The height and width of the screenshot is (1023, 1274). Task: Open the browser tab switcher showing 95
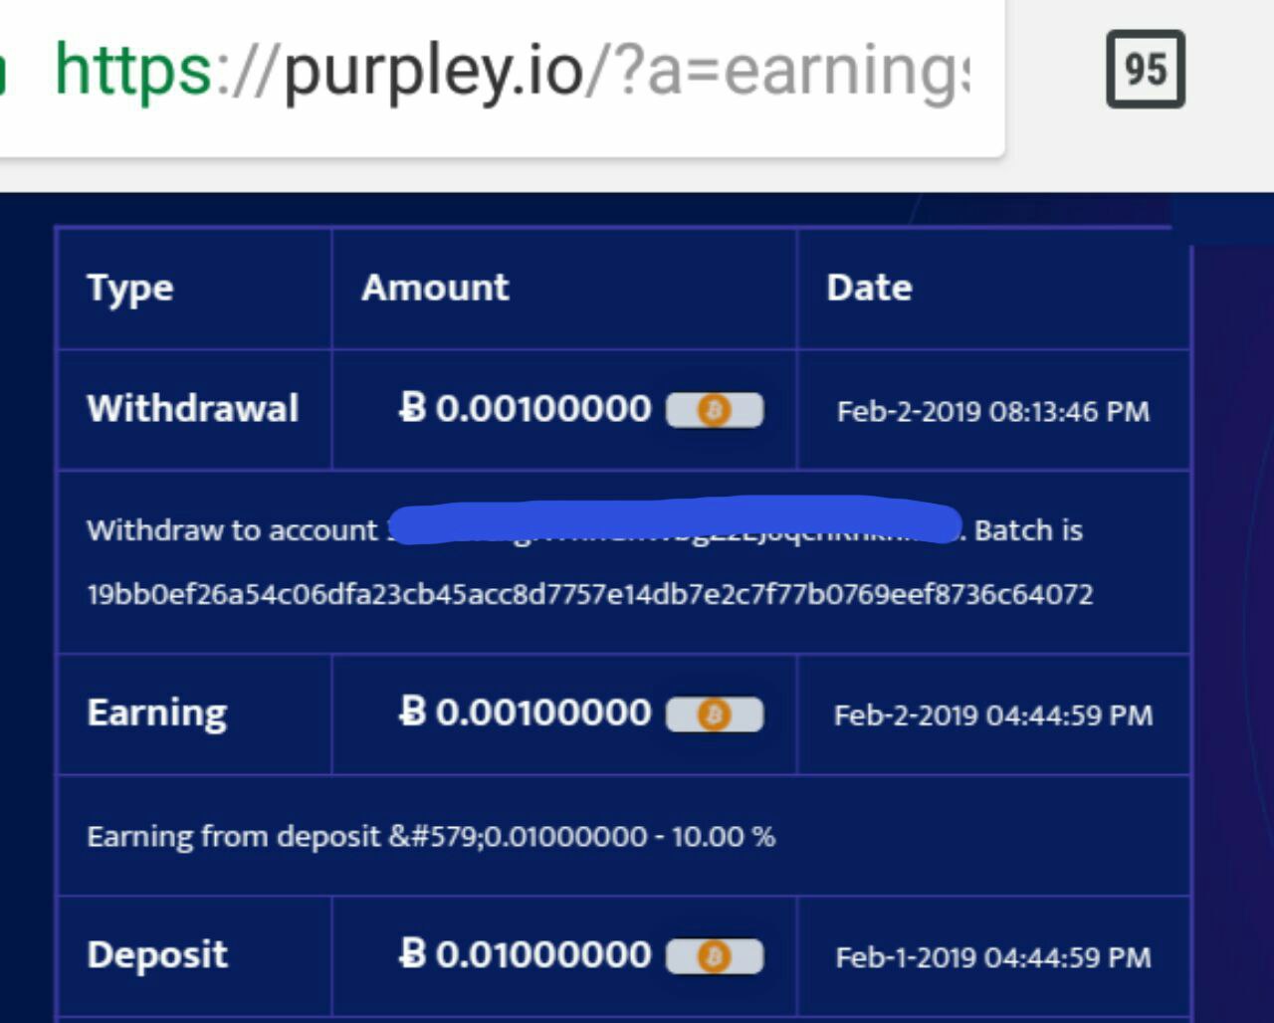[1145, 69]
